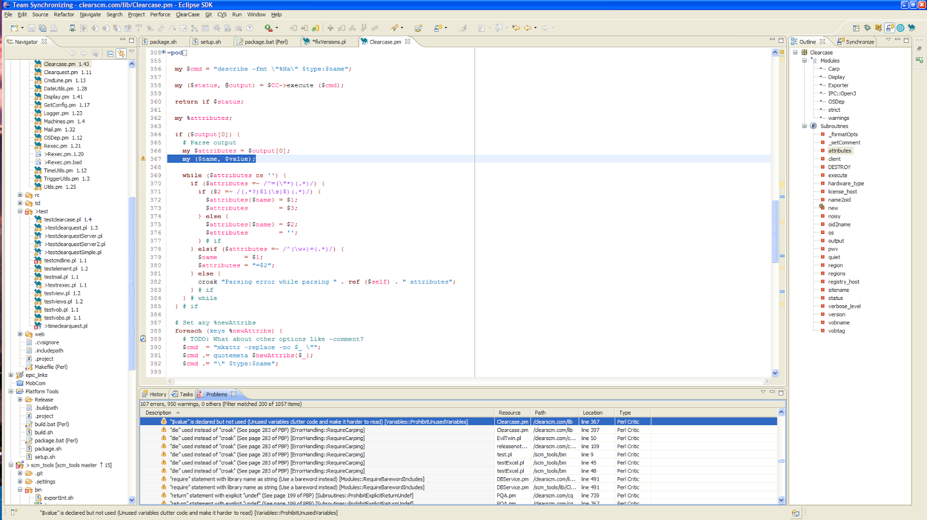Click the Back navigation arrow in toolbar
Screen dimensions: 927x520
pos(527,28)
